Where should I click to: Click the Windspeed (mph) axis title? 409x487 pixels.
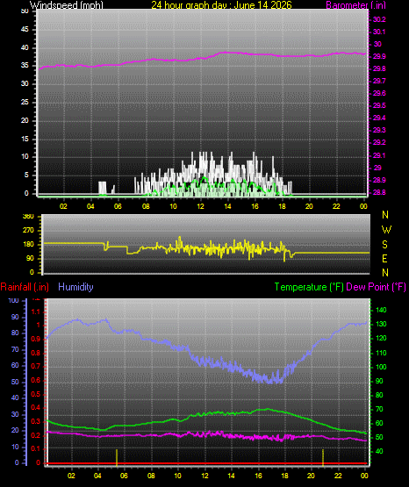(67, 5)
